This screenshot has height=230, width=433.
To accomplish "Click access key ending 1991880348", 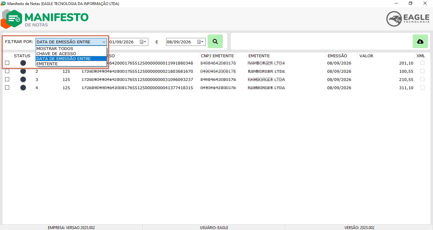I will coord(150,63).
